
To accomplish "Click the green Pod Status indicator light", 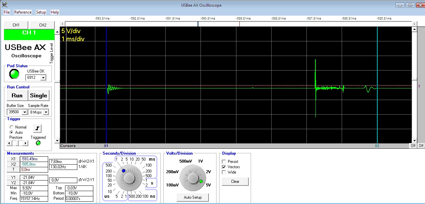I will [14, 74].
